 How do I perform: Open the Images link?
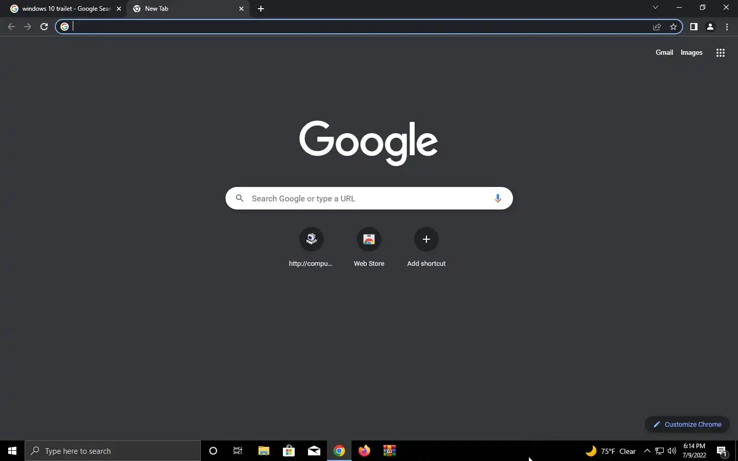click(x=691, y=52)
